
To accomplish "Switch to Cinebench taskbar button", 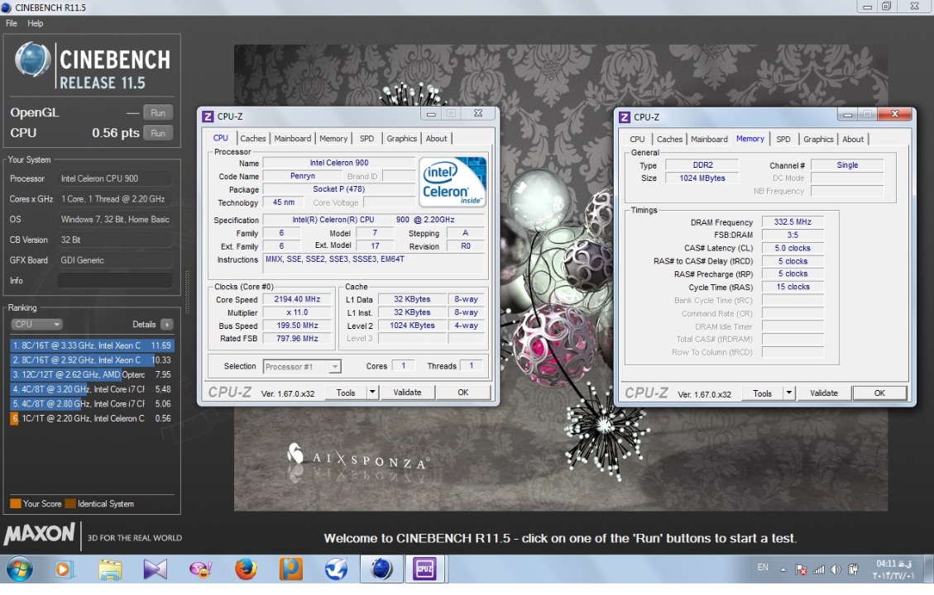I will [381, 569].
